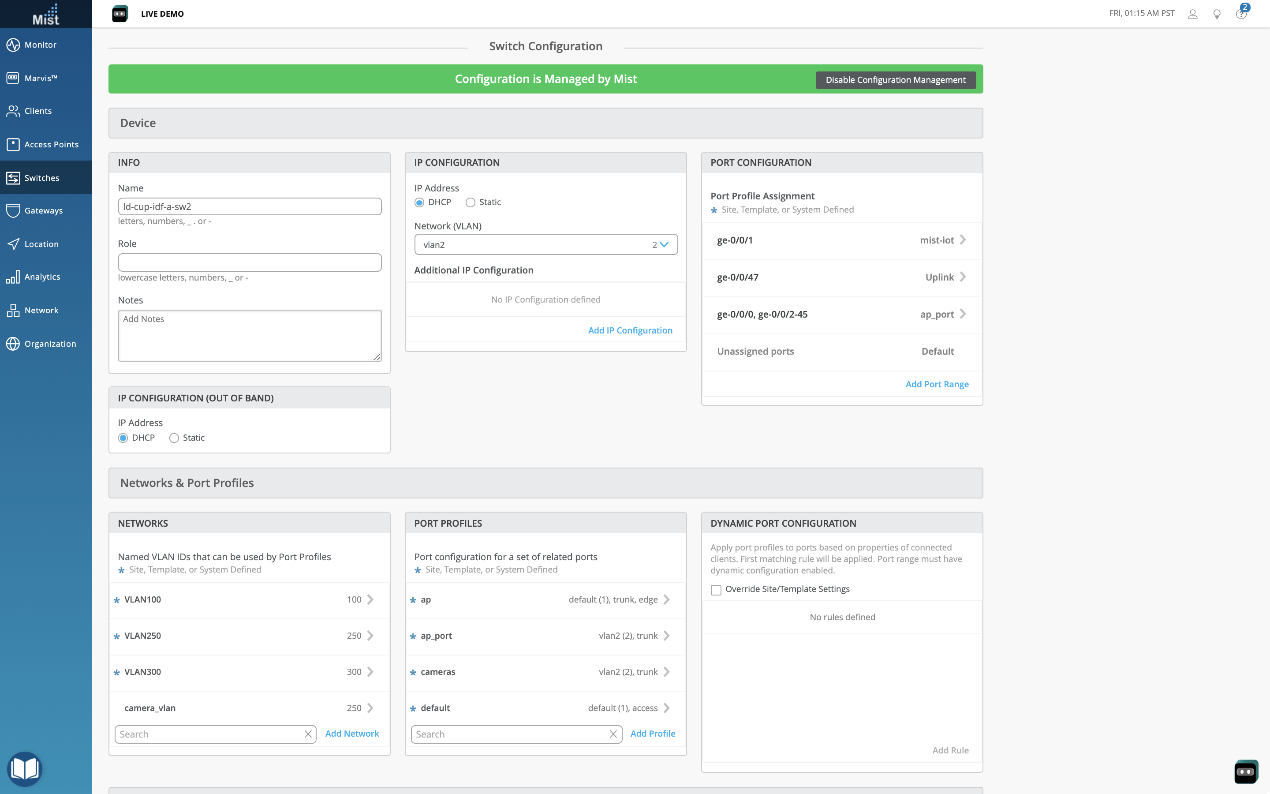The image size is (1270, 794).
Task: Open the documentation book icon
Action: tap(24, 769)
